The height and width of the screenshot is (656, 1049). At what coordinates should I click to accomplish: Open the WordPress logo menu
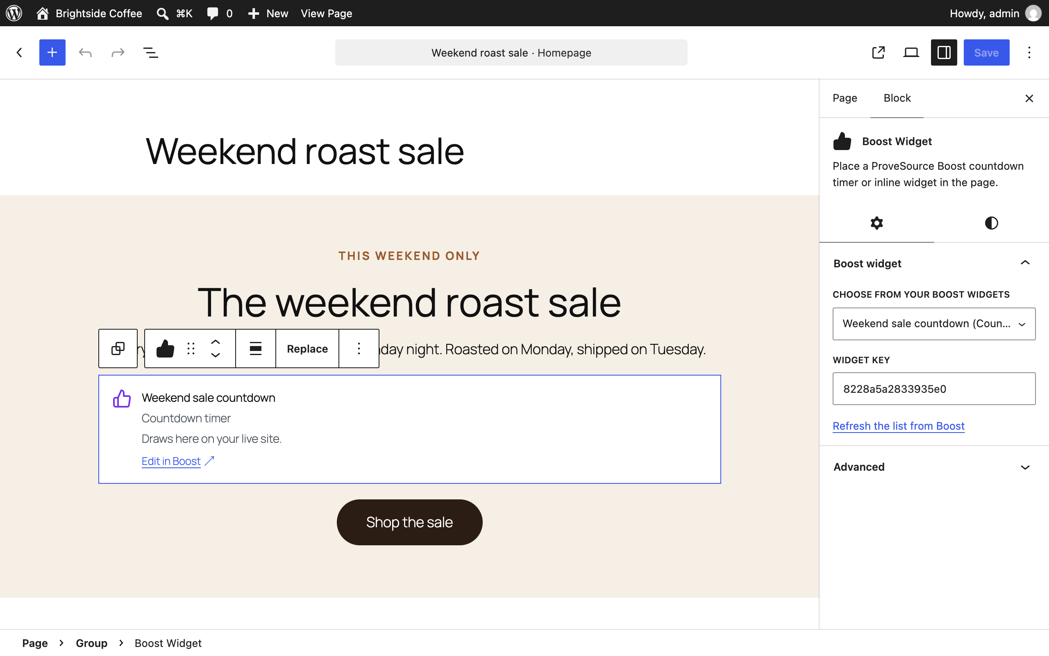pyautogui.click(x=14, y=13)
